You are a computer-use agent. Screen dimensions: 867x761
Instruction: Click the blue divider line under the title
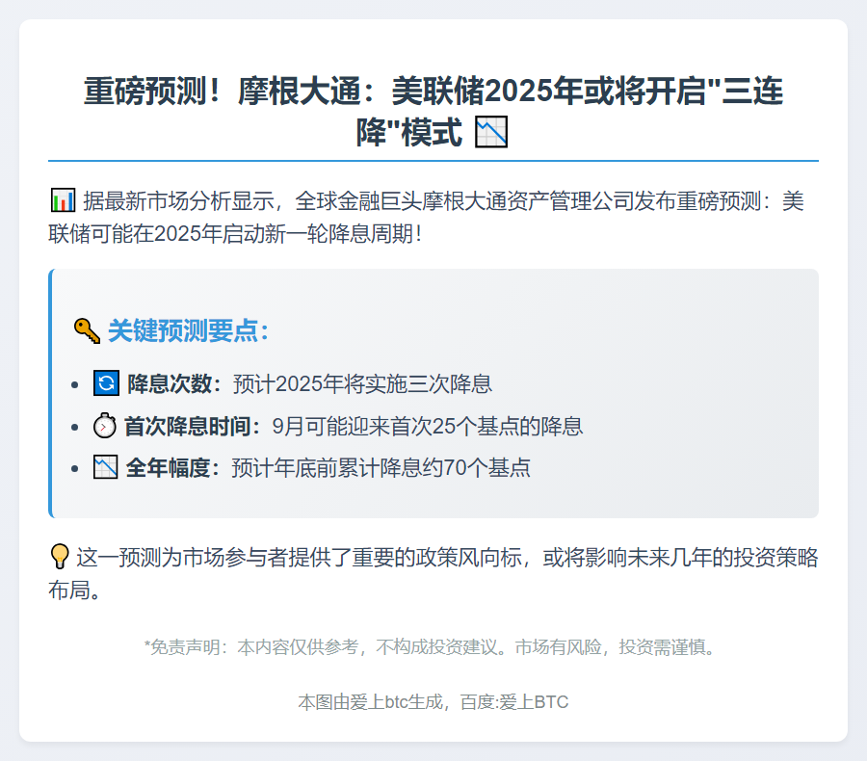click(433, 161)
